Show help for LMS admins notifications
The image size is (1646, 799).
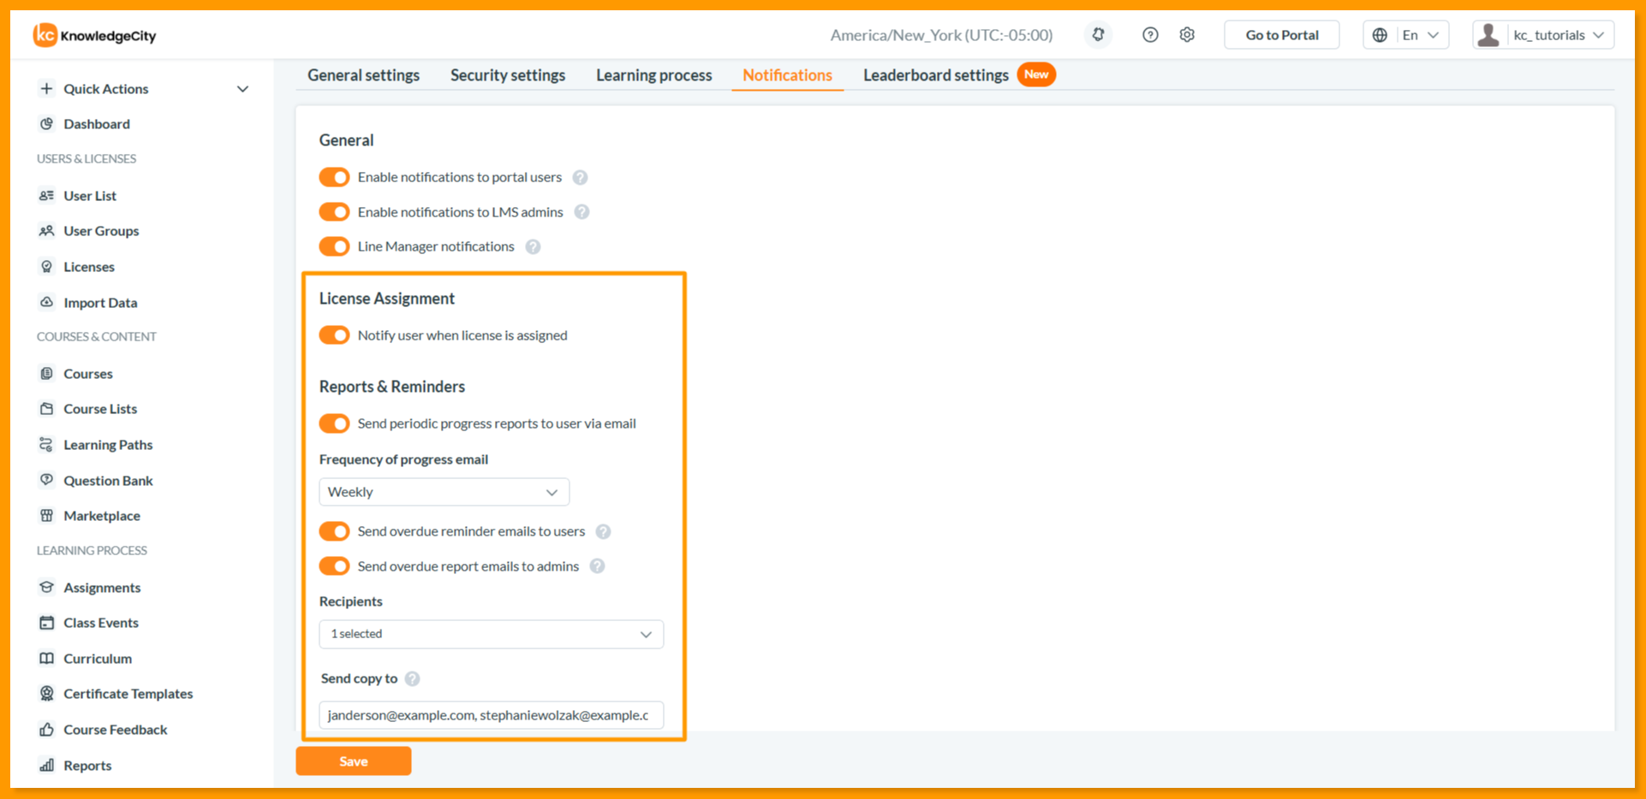tap(582, 212)
